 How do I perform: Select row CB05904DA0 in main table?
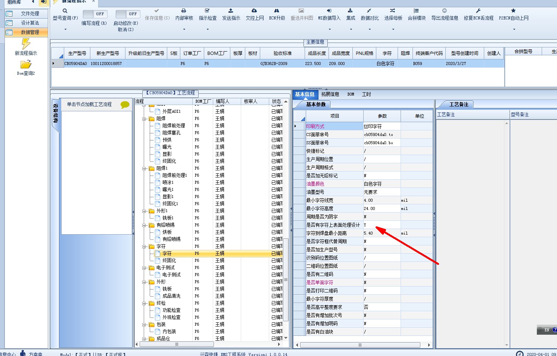coord(277,64)
